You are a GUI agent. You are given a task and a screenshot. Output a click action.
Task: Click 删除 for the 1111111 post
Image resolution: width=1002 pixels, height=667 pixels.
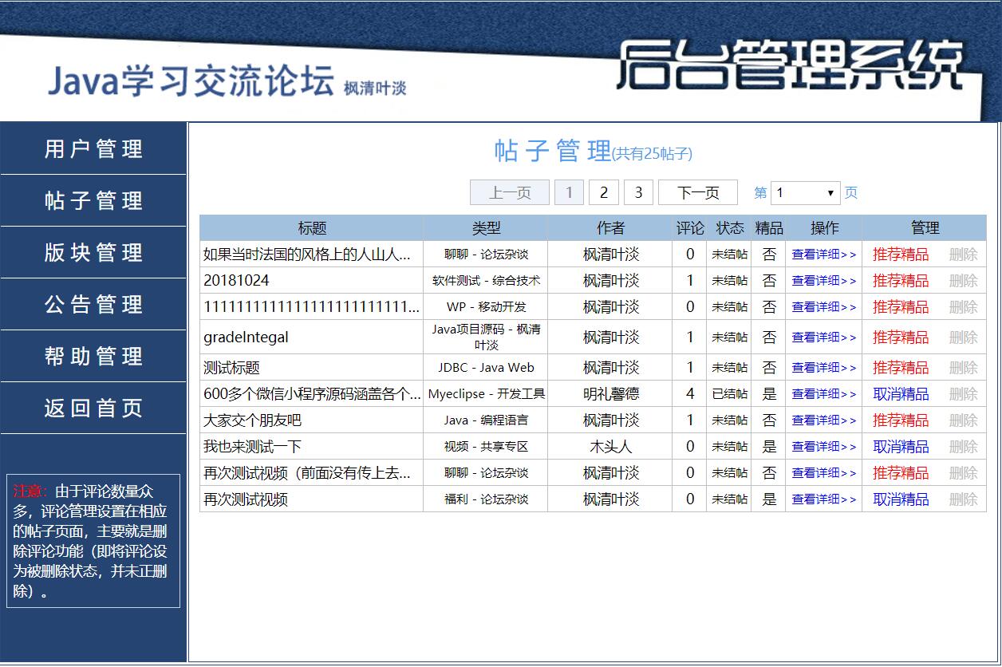963,307
